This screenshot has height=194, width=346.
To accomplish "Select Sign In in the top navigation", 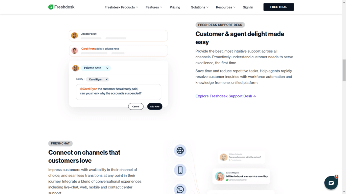I will [248, 7].
